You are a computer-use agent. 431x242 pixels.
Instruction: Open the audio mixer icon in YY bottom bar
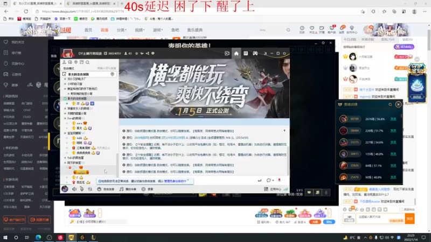point(90,189)
